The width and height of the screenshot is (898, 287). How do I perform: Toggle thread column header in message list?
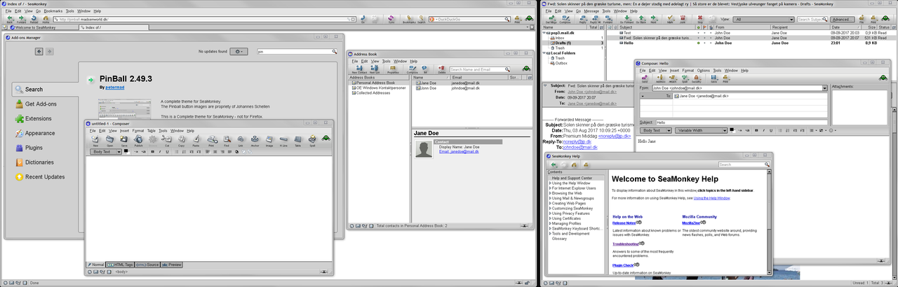(x=610, y=27)
